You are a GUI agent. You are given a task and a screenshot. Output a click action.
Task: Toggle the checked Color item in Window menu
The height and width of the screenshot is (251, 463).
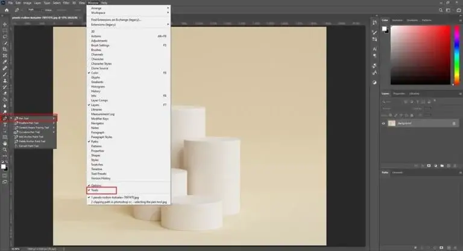[128, 73]
